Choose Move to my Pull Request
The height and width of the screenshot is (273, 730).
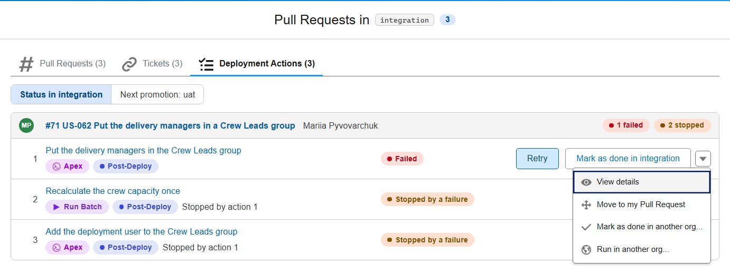(x=642, y=204)
